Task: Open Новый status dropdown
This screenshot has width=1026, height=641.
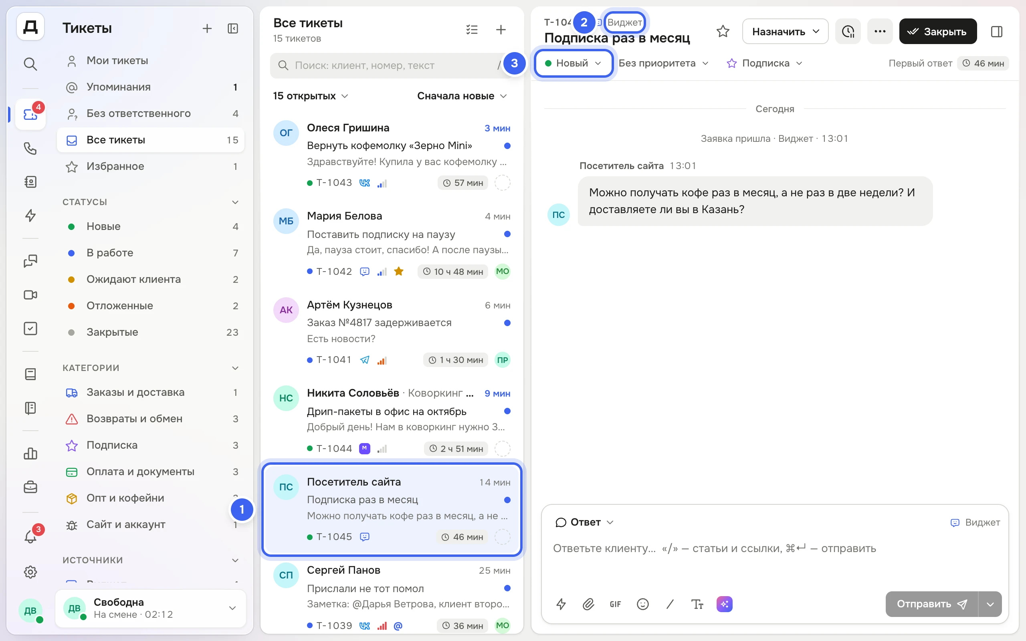Action: pos(574,63)
